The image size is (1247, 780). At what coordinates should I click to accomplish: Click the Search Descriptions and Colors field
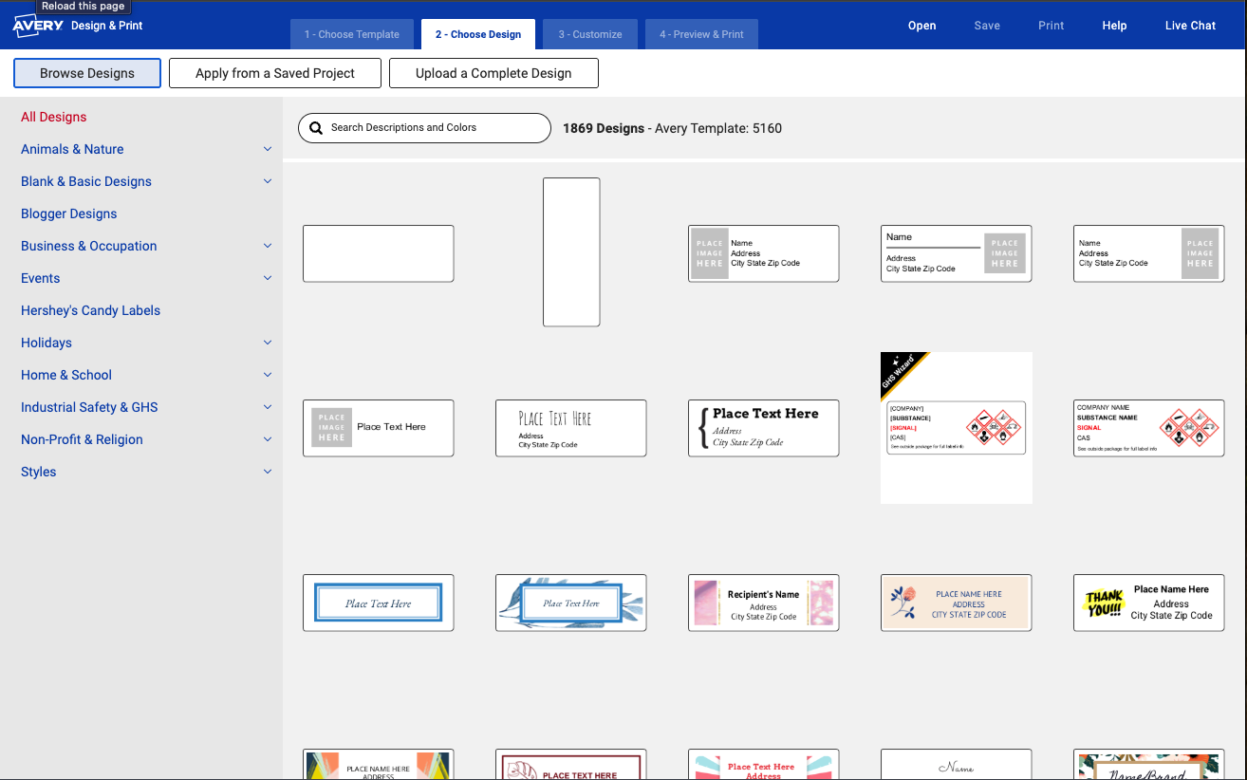425,128
